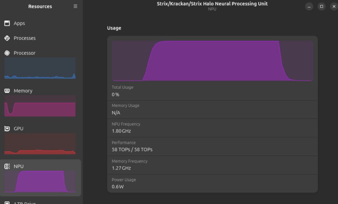Click the Total Usage value 0 %

tap(116, 95)
